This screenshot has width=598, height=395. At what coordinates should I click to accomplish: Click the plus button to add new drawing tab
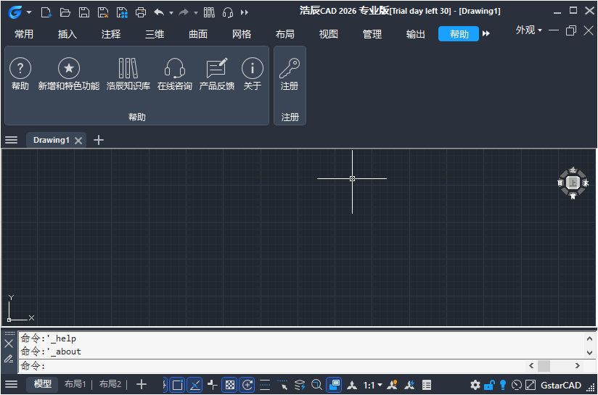point(99,140)
